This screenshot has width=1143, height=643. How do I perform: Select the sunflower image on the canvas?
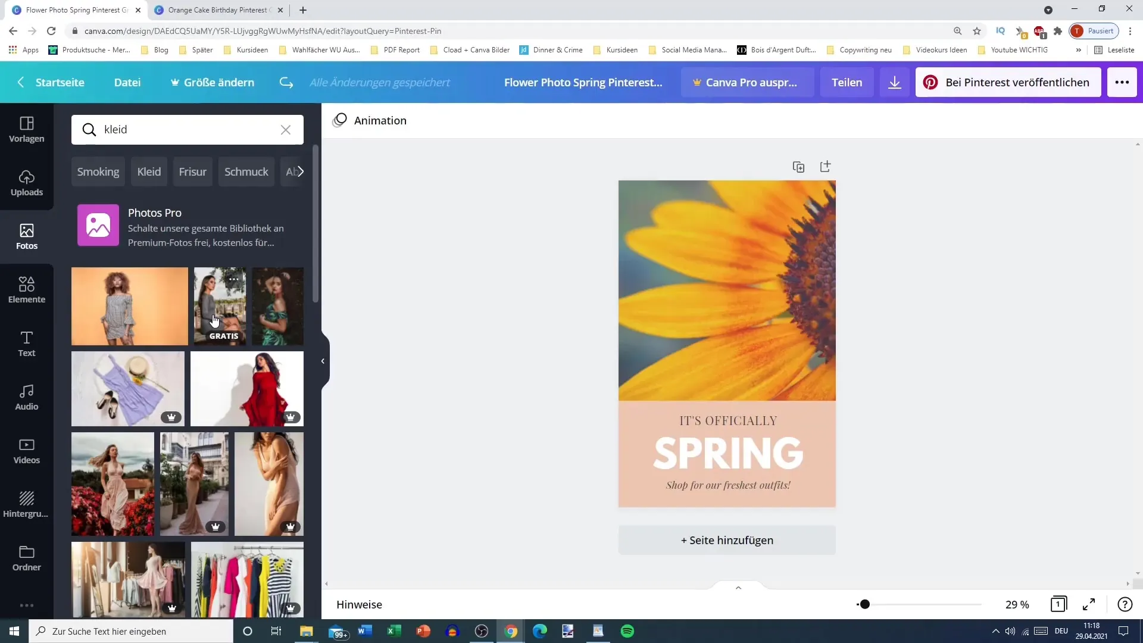727,291
